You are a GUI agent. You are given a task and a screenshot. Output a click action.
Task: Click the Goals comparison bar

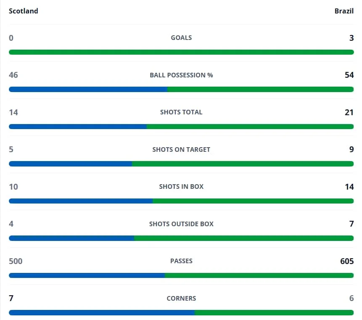coord(181,52)
